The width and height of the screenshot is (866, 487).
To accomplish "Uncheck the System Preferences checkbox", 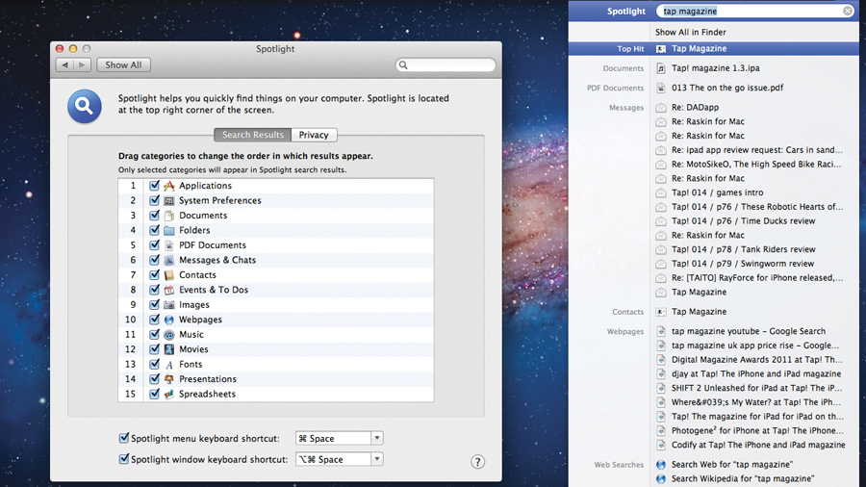I will [154, 200].
